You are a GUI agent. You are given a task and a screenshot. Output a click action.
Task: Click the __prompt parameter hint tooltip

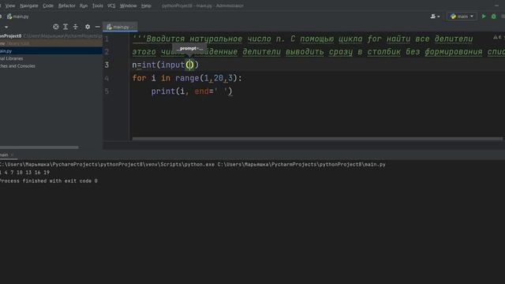pos(189,48)
